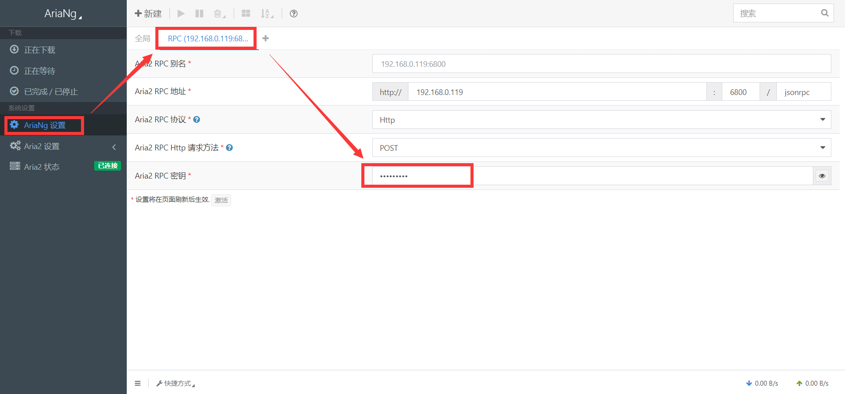Click the AriaNg 设置 gear icon

click(x=14, y=124)
